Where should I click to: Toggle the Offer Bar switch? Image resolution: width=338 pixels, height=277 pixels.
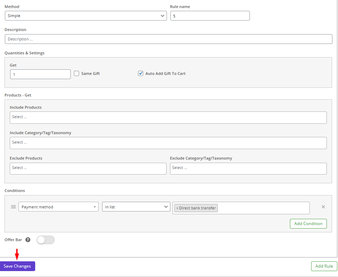coord(46,240)
